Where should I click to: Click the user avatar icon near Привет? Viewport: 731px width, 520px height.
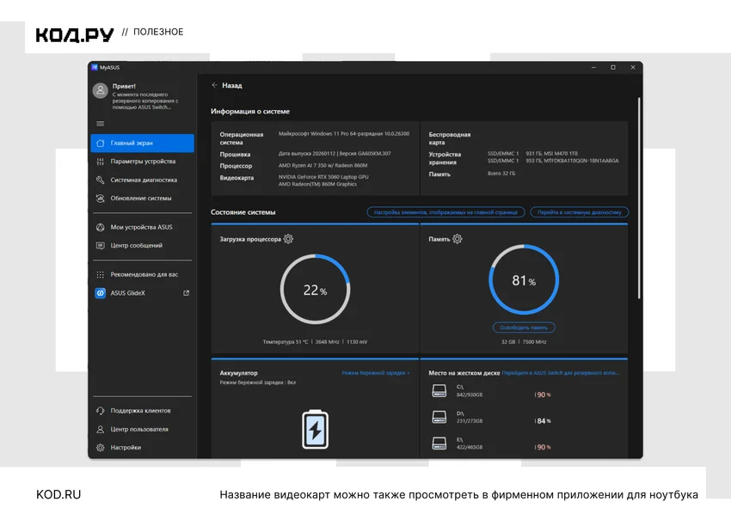click(101, 90)
